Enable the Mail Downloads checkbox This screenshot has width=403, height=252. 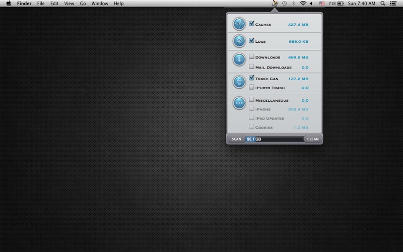tap(251, 67)
